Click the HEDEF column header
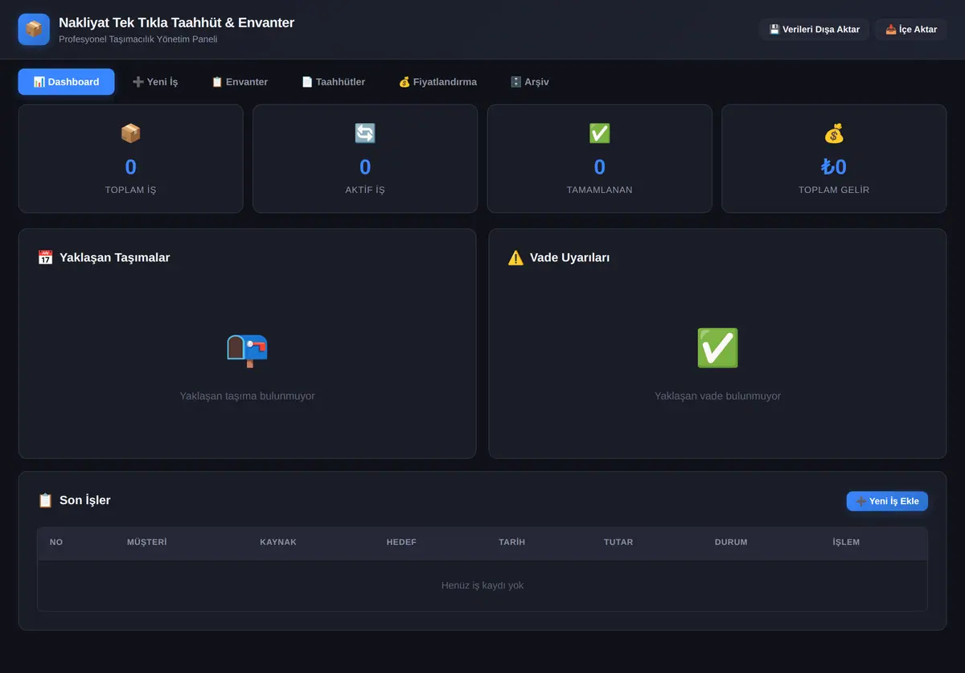 (401, 542)
